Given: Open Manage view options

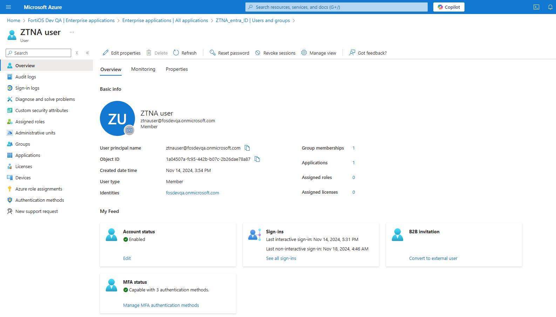Looking at the screenshot, I should (319, 53).
